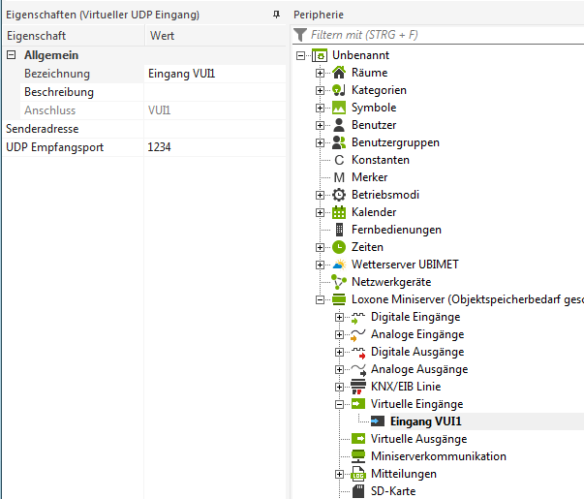Viewport: 584px width, 499px height.
Task: Click the Virtuelle Eingänge green arrow icon
Action: coord(358,404)
